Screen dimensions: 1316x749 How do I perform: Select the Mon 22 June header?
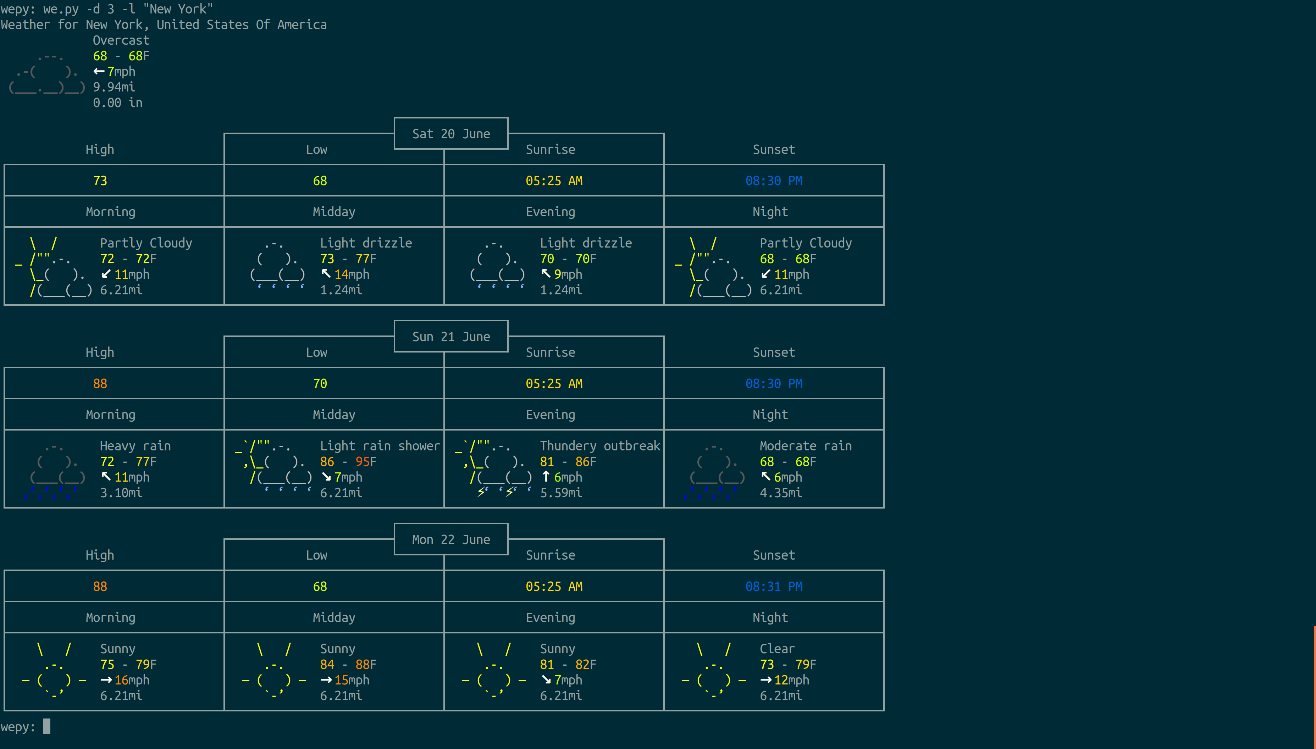point(451,540)
